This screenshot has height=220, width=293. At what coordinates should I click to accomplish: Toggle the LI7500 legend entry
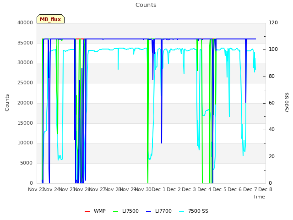(x=126, y=211)
